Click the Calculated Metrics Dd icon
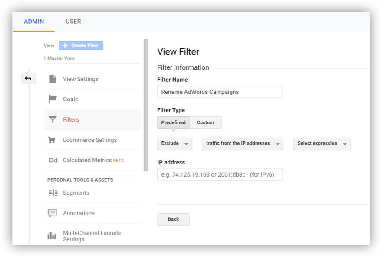 pyautogui.click(x=53, y=160)
